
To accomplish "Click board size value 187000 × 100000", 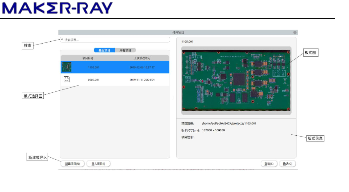I will pos(213,130).
